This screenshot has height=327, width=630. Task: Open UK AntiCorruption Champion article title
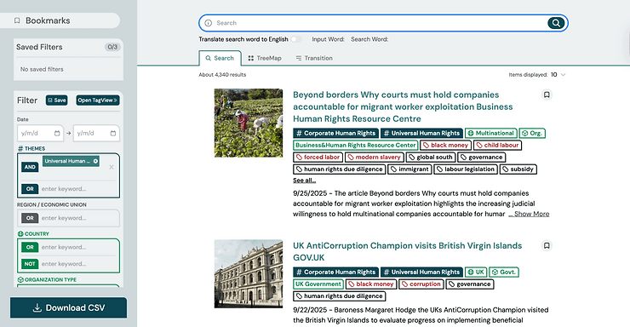408,251
